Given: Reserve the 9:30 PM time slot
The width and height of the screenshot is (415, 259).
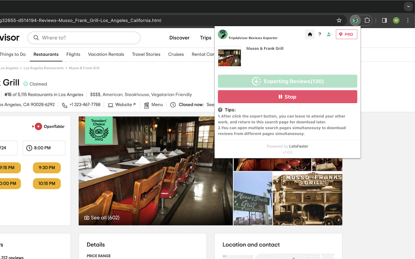Looking at the screenshot, I should click(47, 168).
